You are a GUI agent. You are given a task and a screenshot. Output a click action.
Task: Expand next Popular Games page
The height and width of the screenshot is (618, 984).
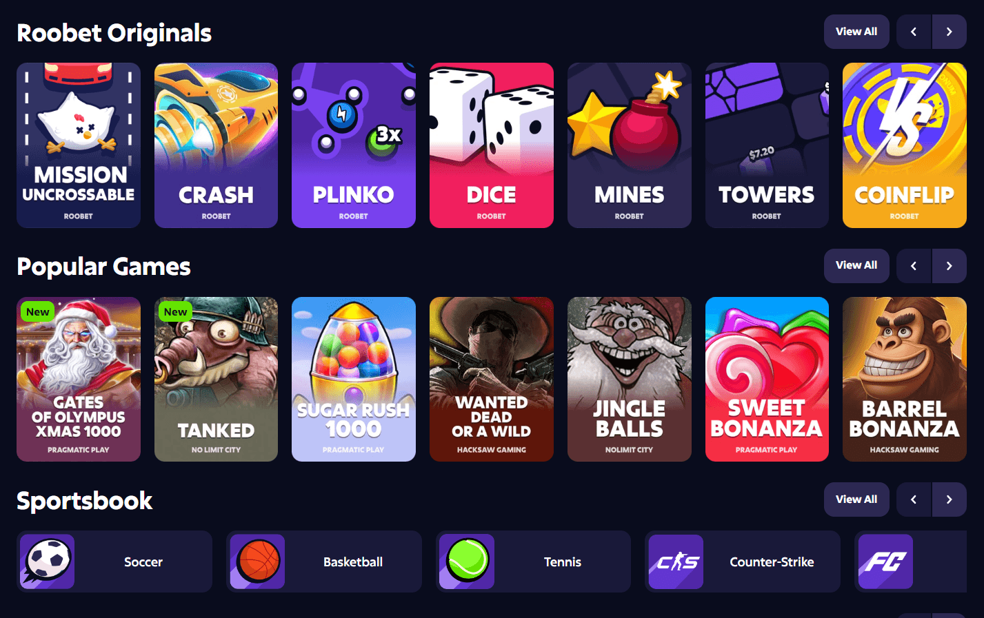(x=950, y=266)
